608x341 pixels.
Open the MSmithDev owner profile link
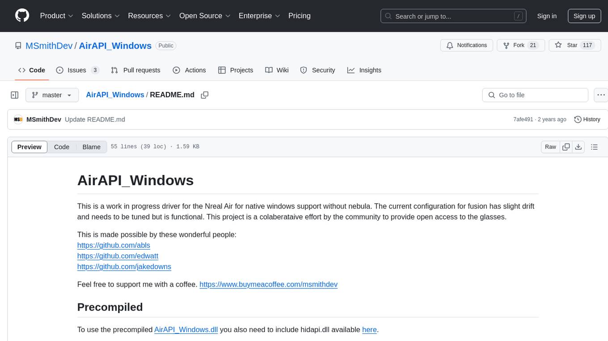[49, 46]
